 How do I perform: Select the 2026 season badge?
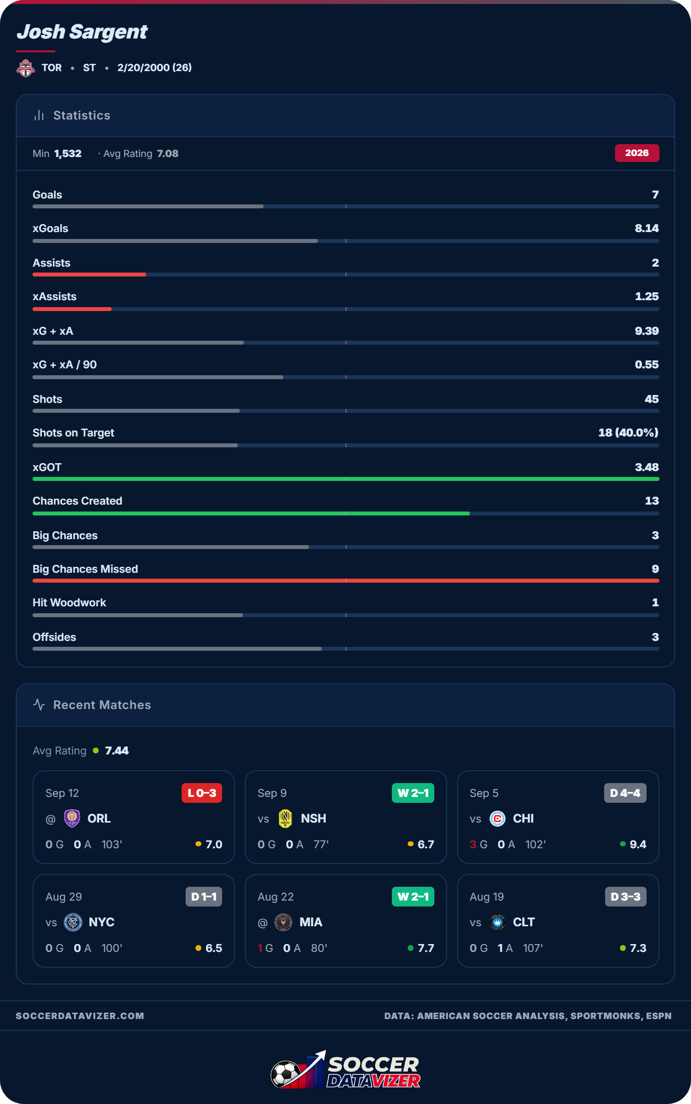(x=637, y=153)
